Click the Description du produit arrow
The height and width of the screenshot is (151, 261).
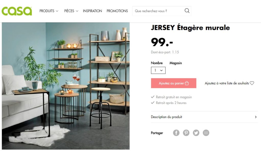[256, 117]
